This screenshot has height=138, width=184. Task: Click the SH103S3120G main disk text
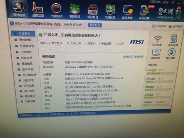(x=90, y=87)
